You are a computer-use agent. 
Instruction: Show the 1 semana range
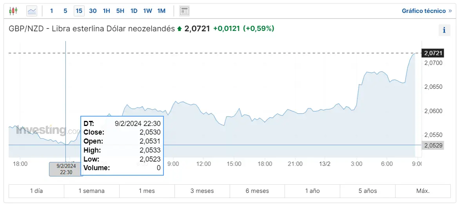click(92, 191)
